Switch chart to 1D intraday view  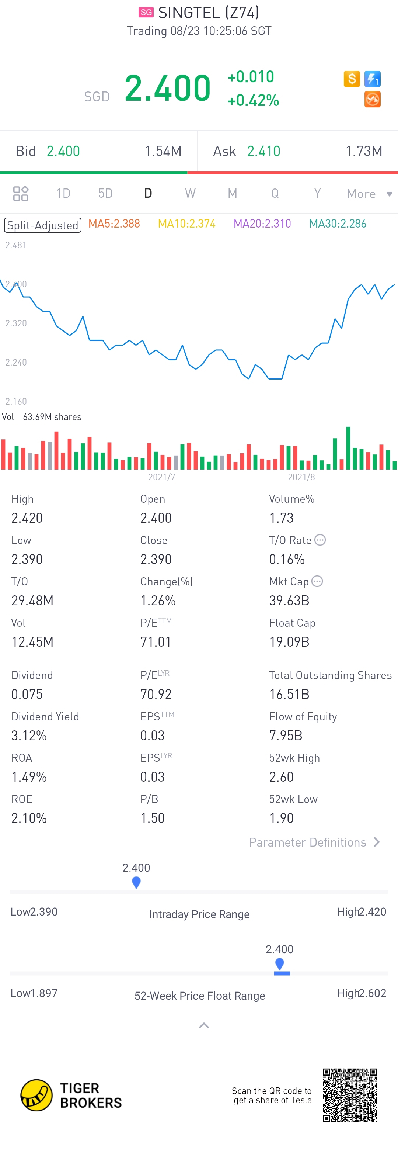(x=63, y=194)
